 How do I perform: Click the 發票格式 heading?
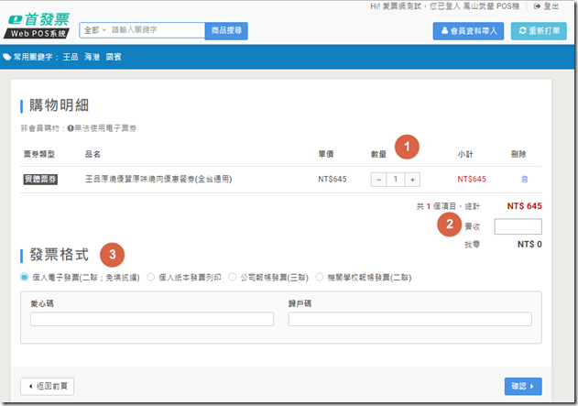click(59, 255)
